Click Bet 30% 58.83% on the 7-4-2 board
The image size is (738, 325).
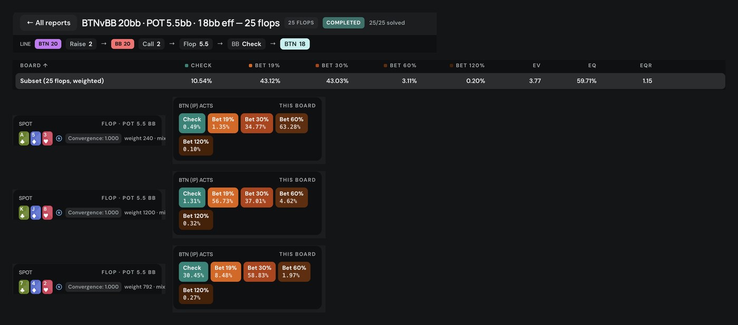pos(259,272)
